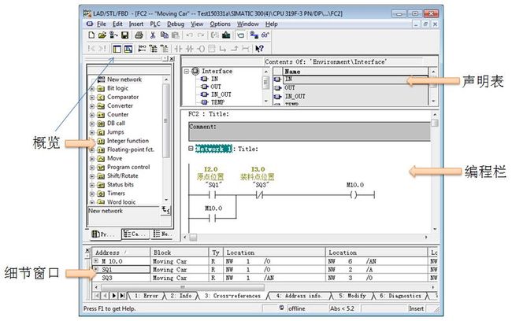Insert a new network from toolbar
This screenshot has width=512, height=321.
click(142, 49)
